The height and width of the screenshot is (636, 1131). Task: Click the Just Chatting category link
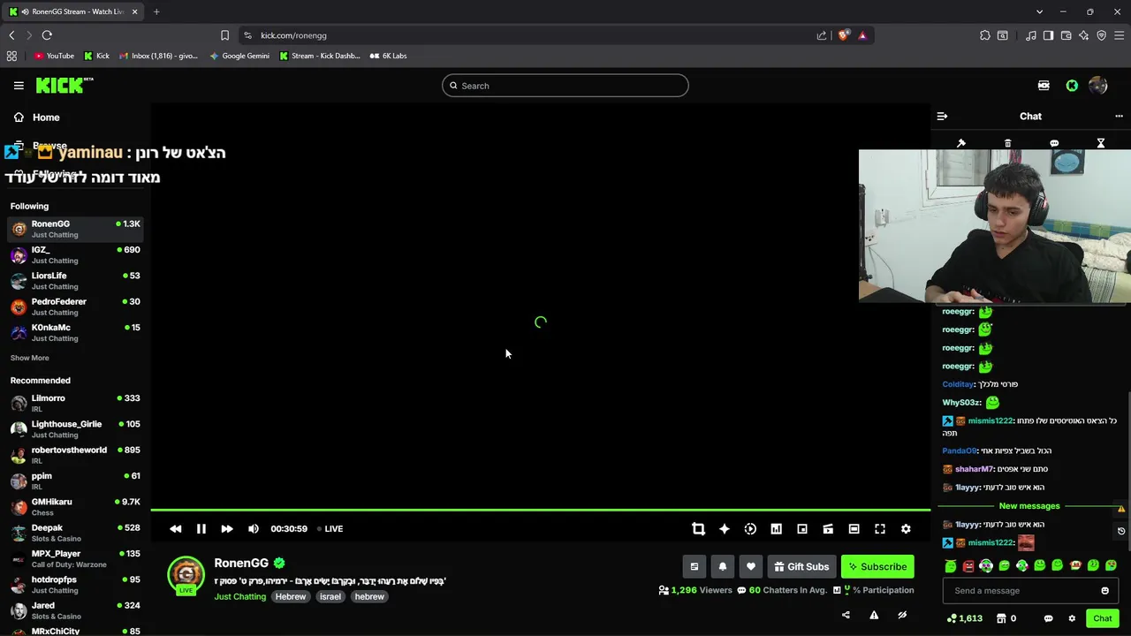tap(239, 596)
